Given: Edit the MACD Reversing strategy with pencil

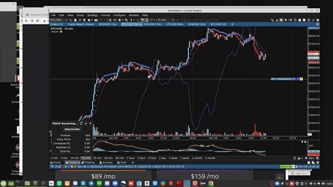Looking at the screenshot, I should pyautogui.click(x=85, y=124).
